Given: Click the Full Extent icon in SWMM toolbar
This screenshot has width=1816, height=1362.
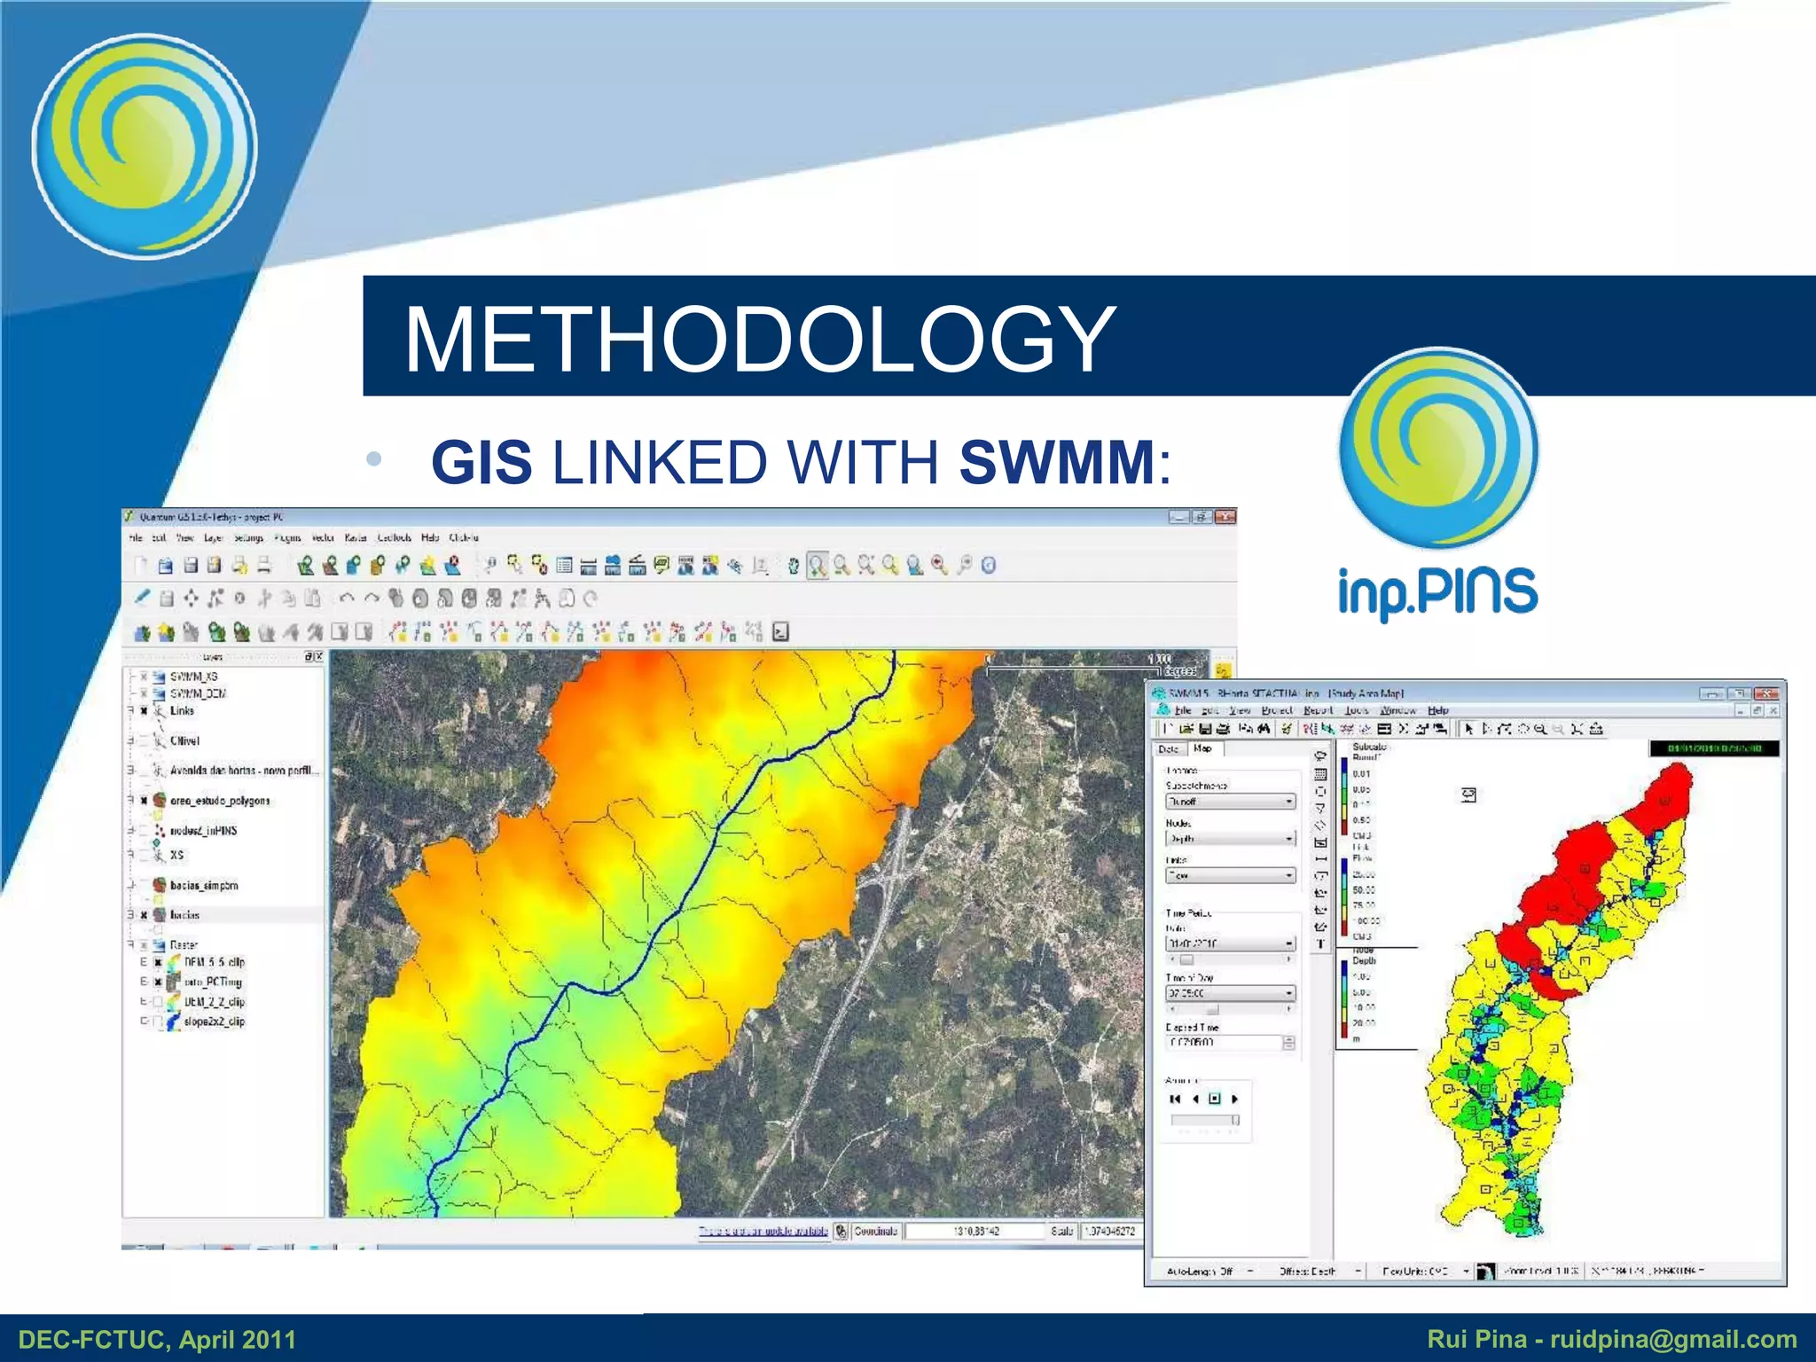Looking at the screenshot, I should coord(1577,729).
